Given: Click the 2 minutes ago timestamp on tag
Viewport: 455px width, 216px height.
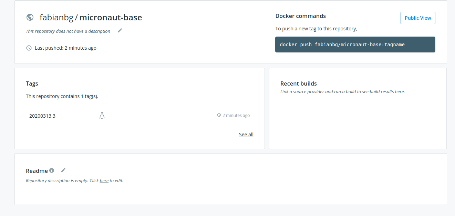Looking at the screenshot, I should click(x=236, y=115).
